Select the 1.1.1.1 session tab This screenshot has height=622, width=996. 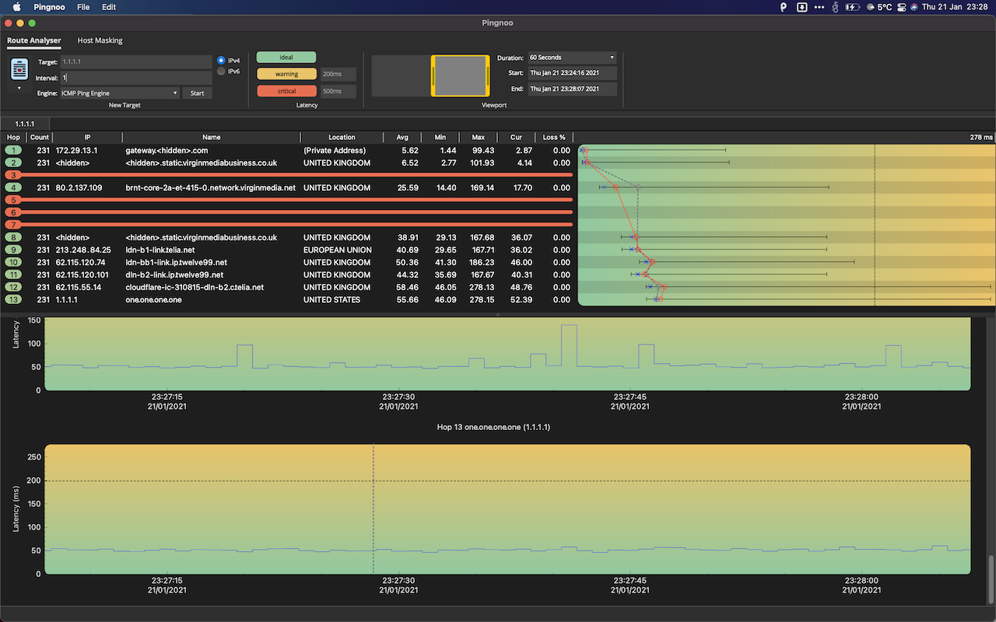click(x=25, y=124)
